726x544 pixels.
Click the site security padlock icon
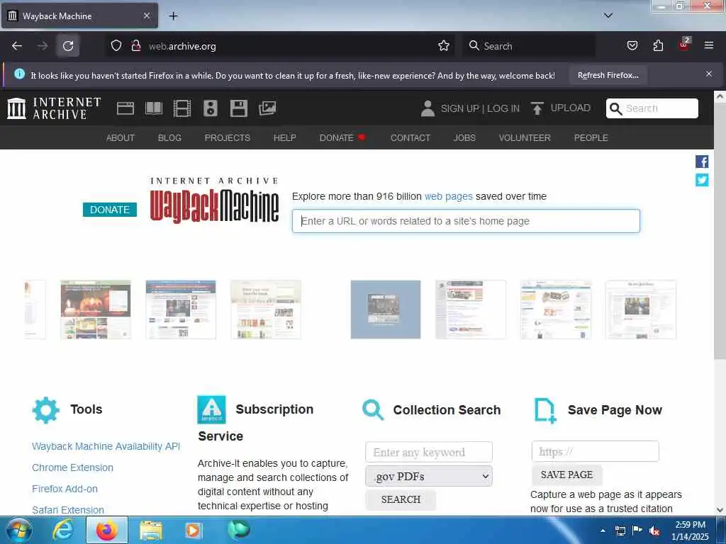click(135, 46)
